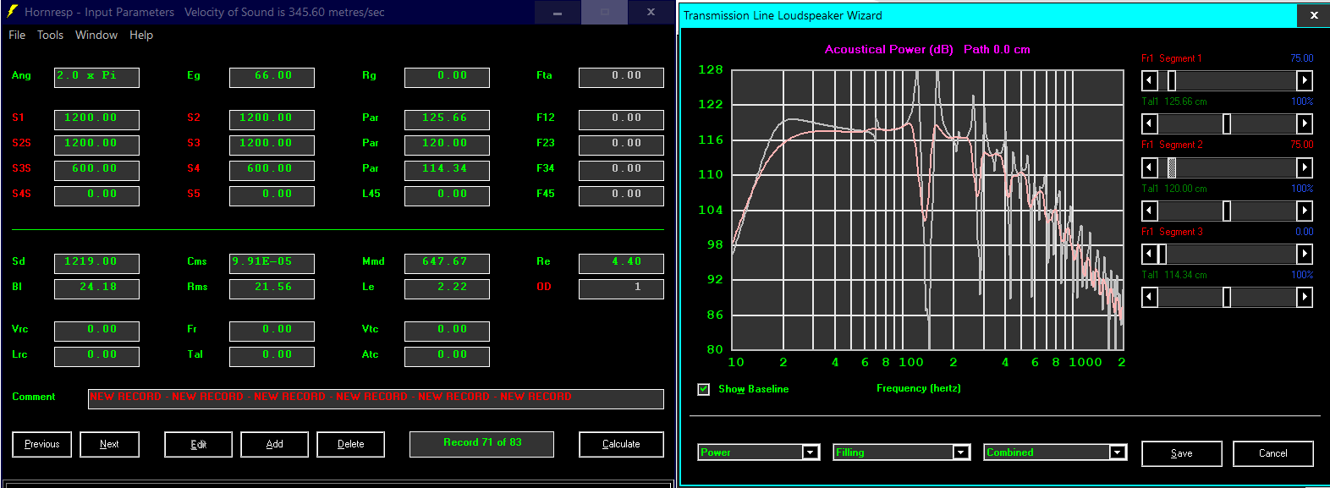Toggle the Show Baseline checkbox
This screenshot has width=1330, height=488.
click(x=703, y=389)
